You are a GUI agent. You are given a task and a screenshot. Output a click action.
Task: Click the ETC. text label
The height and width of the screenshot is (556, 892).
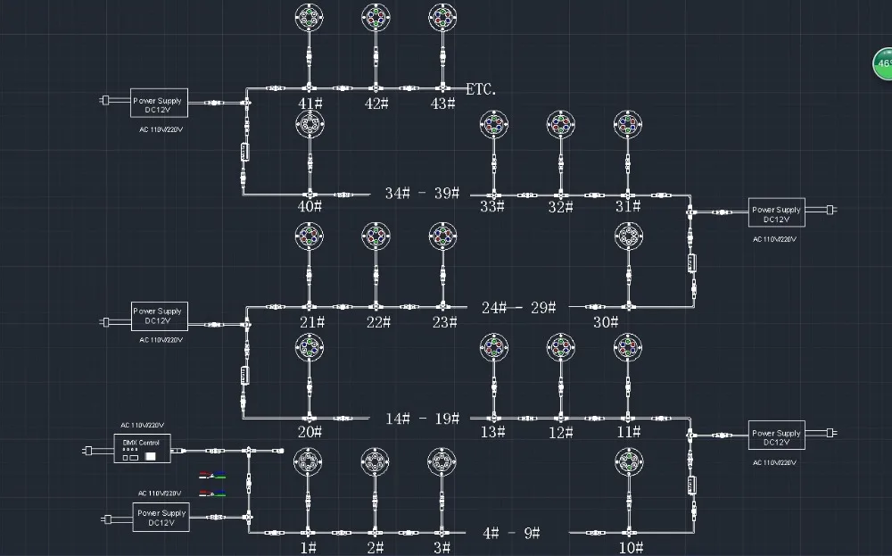pos(481,89)
